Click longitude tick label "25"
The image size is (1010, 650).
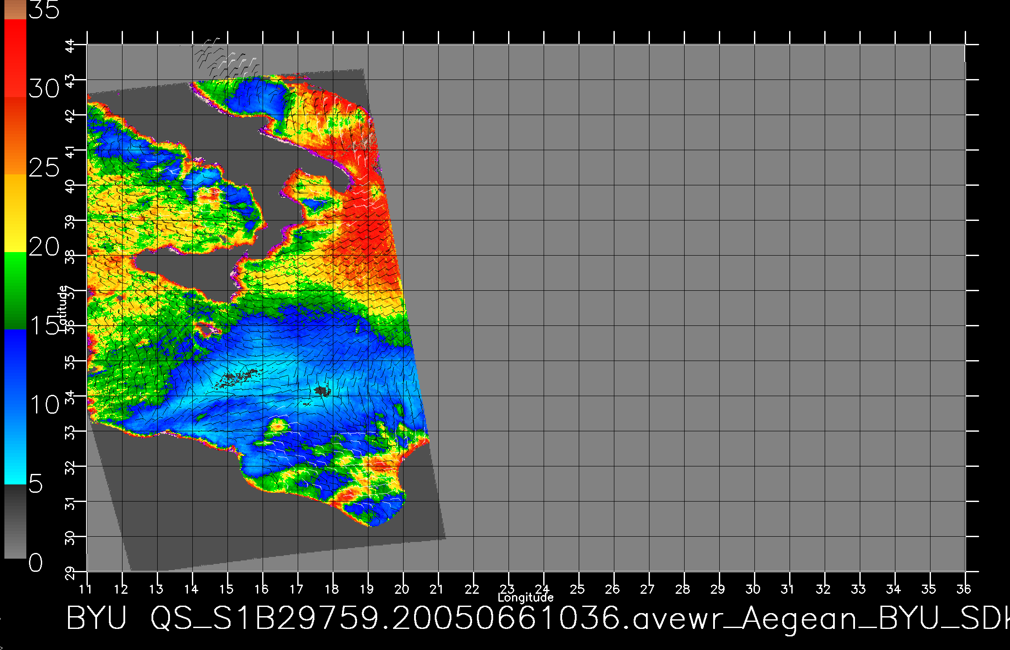click(577, 589)
